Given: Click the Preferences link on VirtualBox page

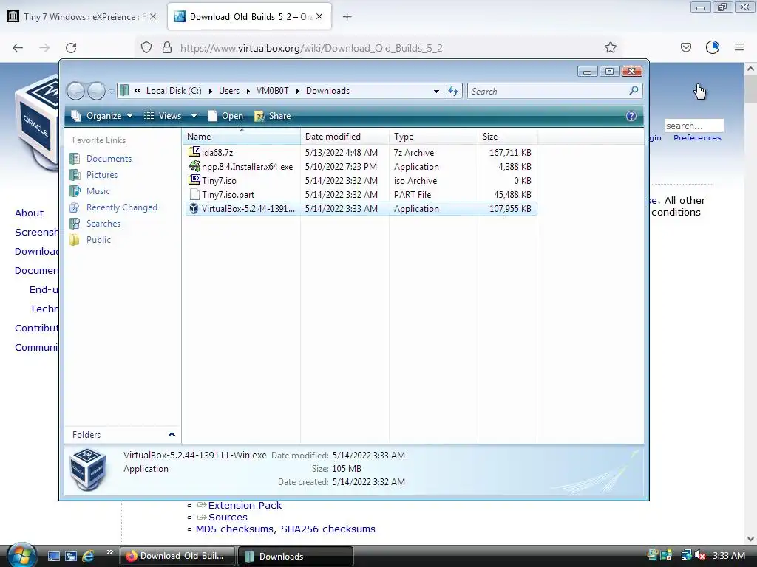Looking at the screenshot, I should [x=697, y=138].
